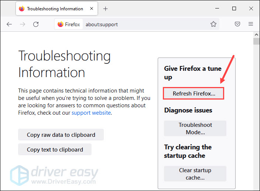
Task: Click the forward navigation arrow
Action: coord(23,24)
